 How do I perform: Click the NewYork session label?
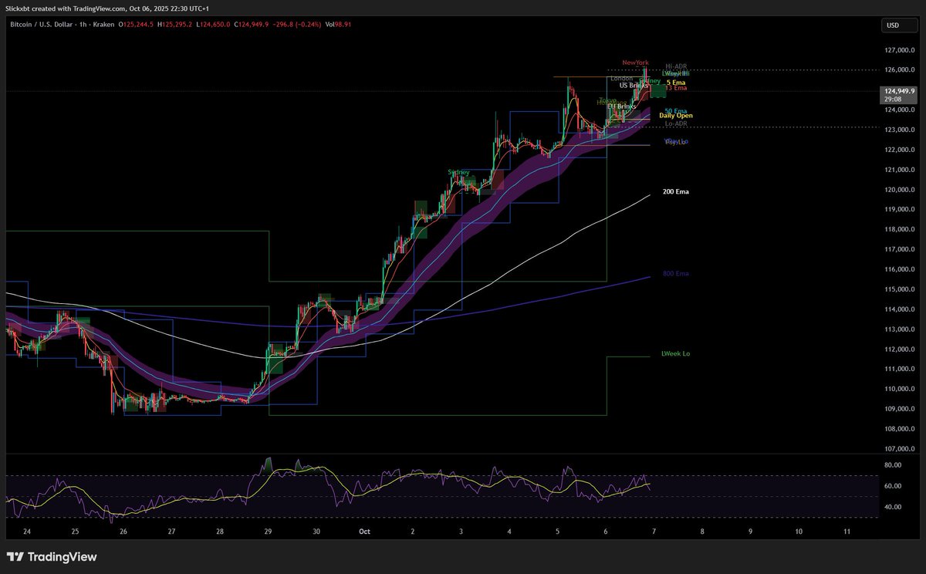636,62
